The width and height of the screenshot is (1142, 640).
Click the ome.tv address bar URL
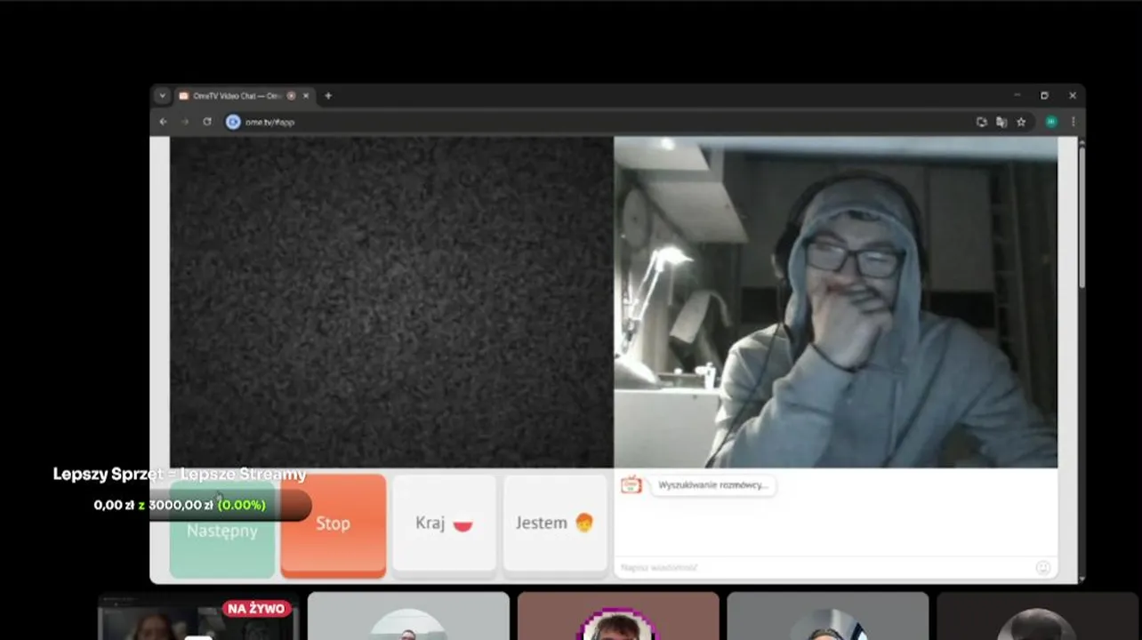(269, 122)
